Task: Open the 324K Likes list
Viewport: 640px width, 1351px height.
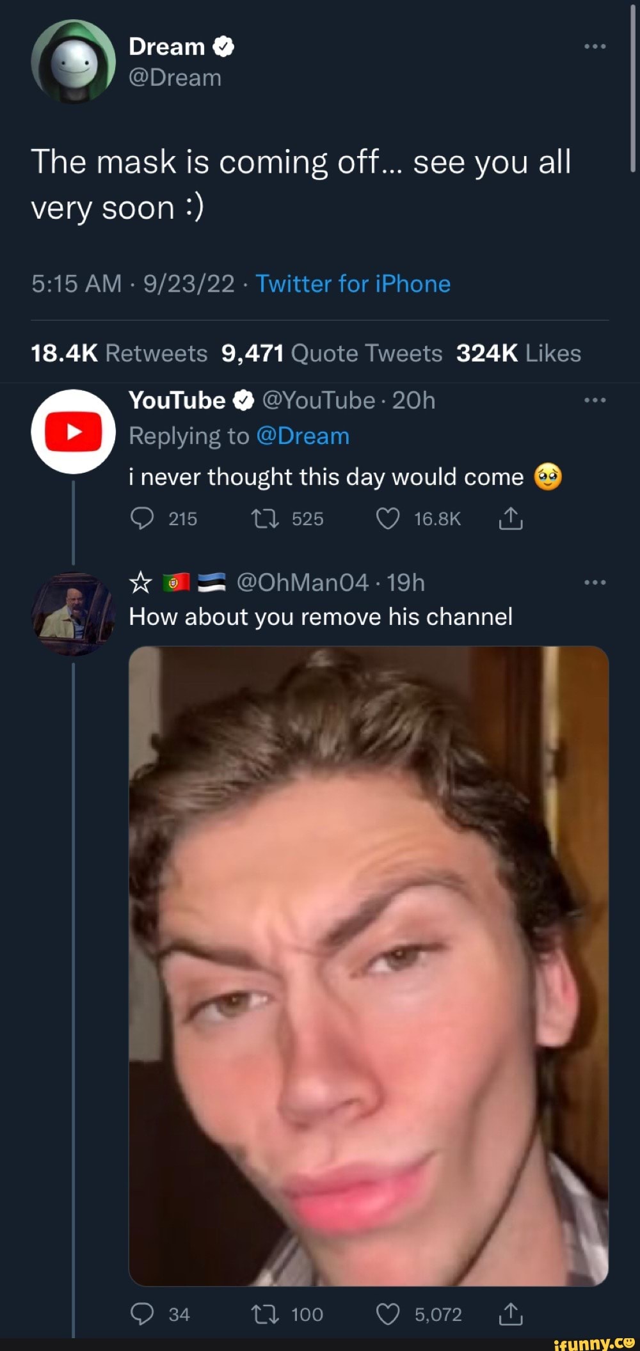Action: (x=518, y=353)
